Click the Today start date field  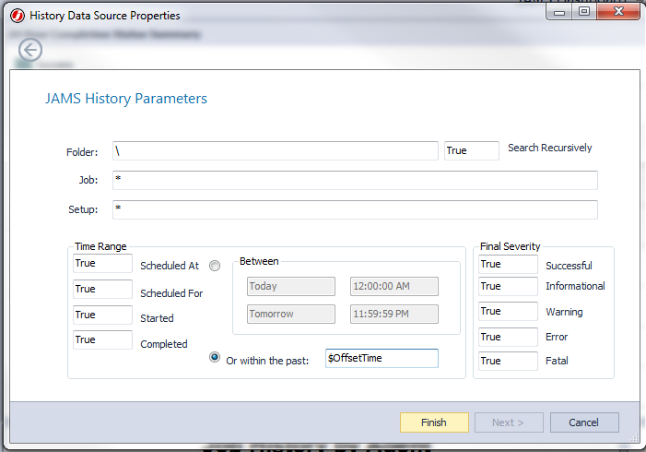[291, 286]
